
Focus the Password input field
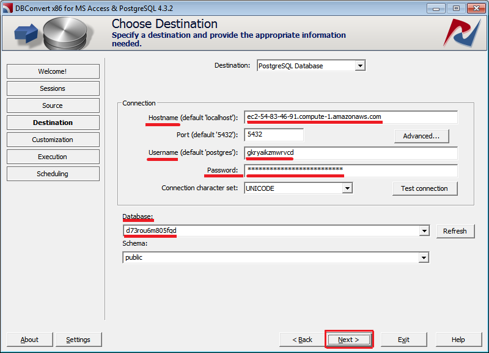pyautogui.click(x=351, y=171)
